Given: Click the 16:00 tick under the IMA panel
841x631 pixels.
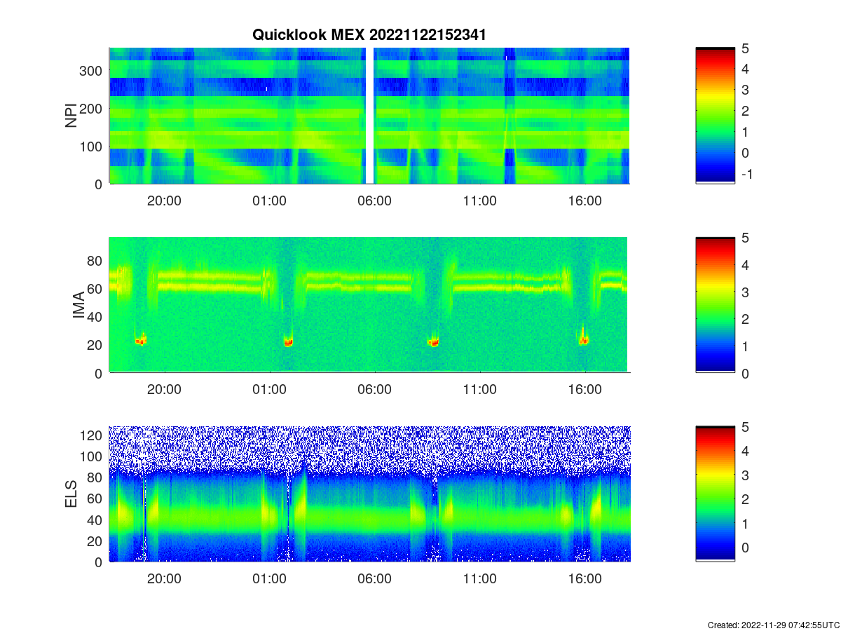Looking at the screenshot, I should click(x=584, y=390).
